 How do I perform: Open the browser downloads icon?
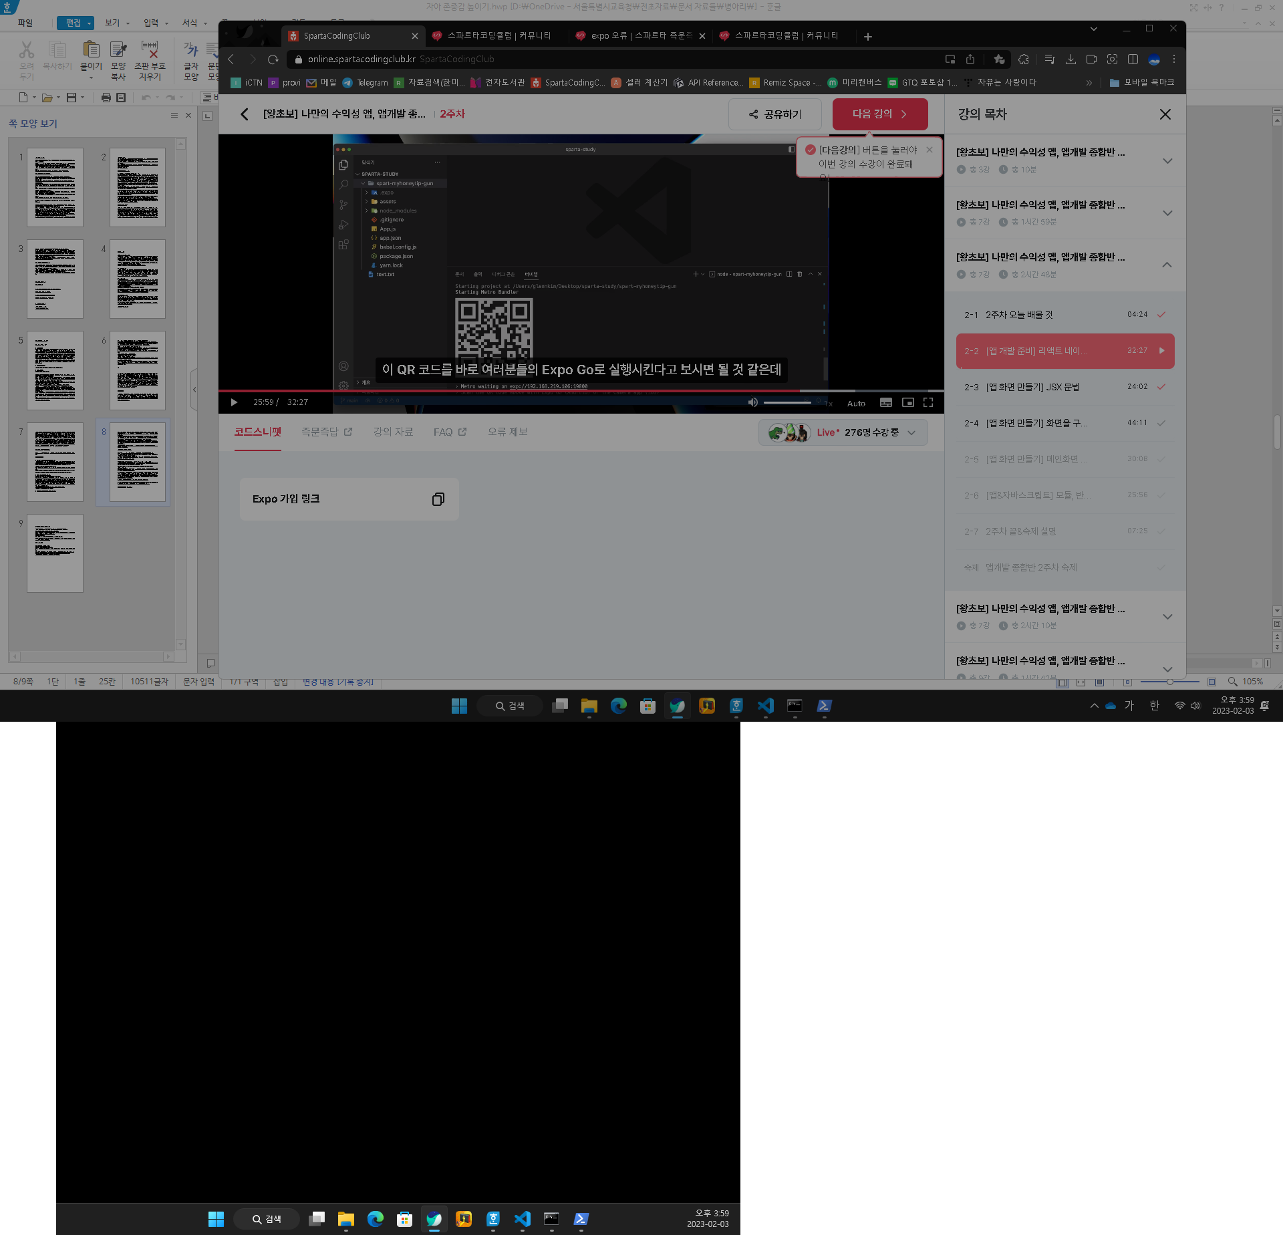click(1071, 59)
